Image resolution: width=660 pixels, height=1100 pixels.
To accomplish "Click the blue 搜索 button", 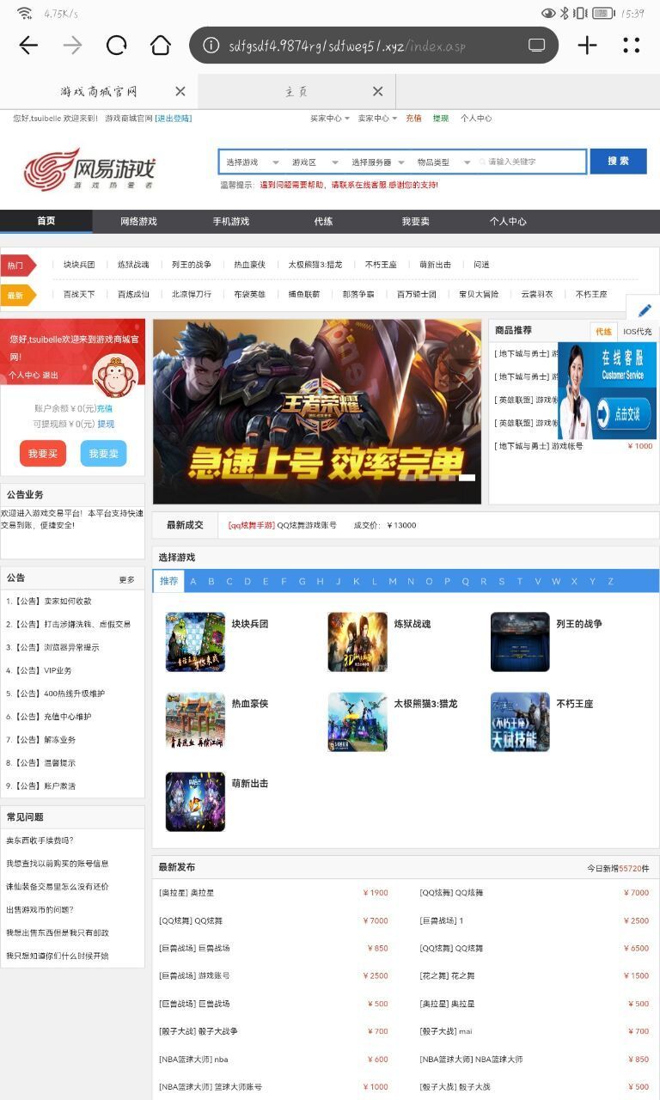I will [x=618, y=161].
